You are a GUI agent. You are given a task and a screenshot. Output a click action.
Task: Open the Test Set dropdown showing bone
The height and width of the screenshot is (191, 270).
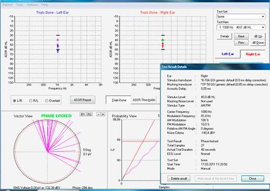pyautogui.click(x=241, y=17)
